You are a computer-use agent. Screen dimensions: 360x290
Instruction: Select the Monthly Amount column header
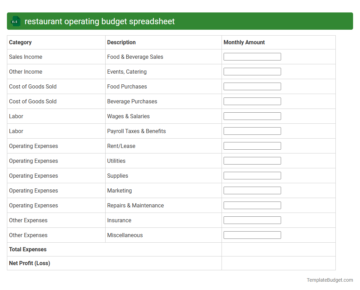[244, 42]
